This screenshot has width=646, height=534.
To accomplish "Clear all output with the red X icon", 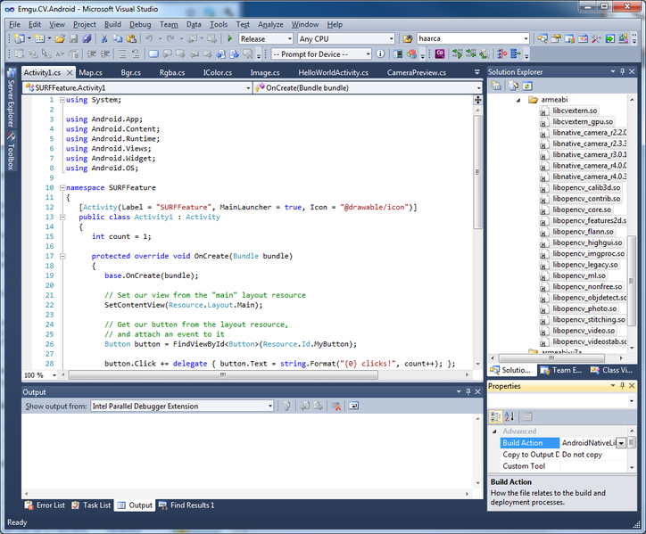I will 336,406.
